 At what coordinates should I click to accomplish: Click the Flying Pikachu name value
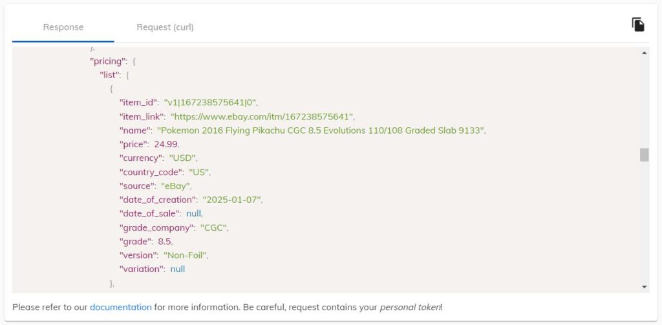321,131
